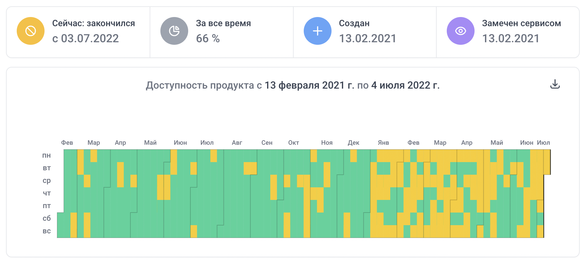
Task: Click the 03.07.2022 ended date
Action: point(90,38)
